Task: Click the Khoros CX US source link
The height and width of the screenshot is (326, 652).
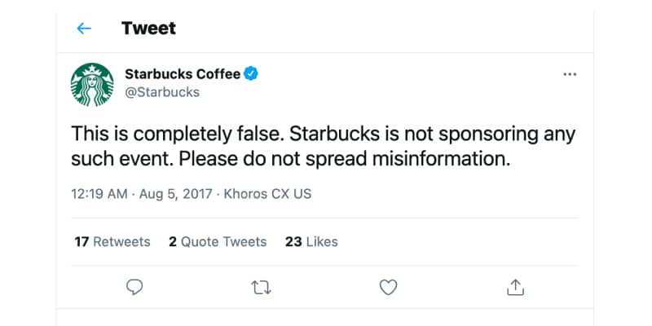Action: (268, 194)
